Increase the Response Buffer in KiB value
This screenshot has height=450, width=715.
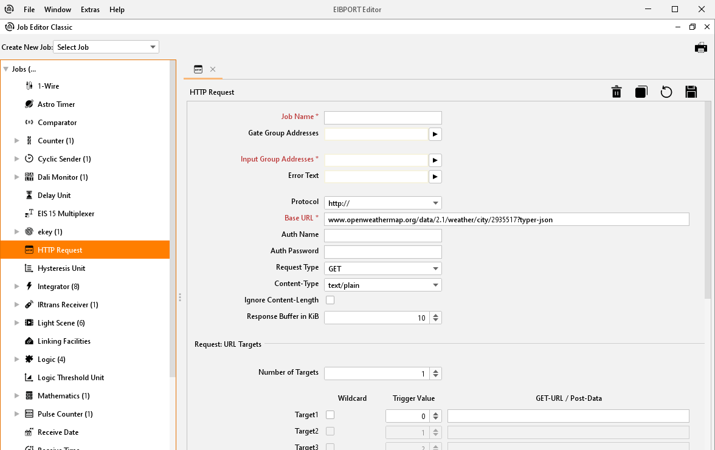[435, 315]
